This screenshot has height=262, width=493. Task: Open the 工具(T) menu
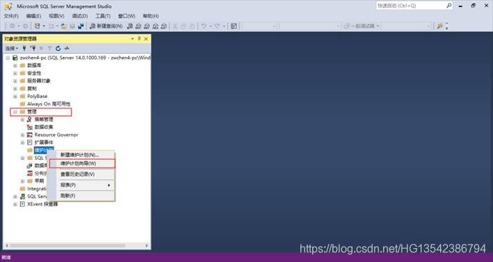coord(103,16)
